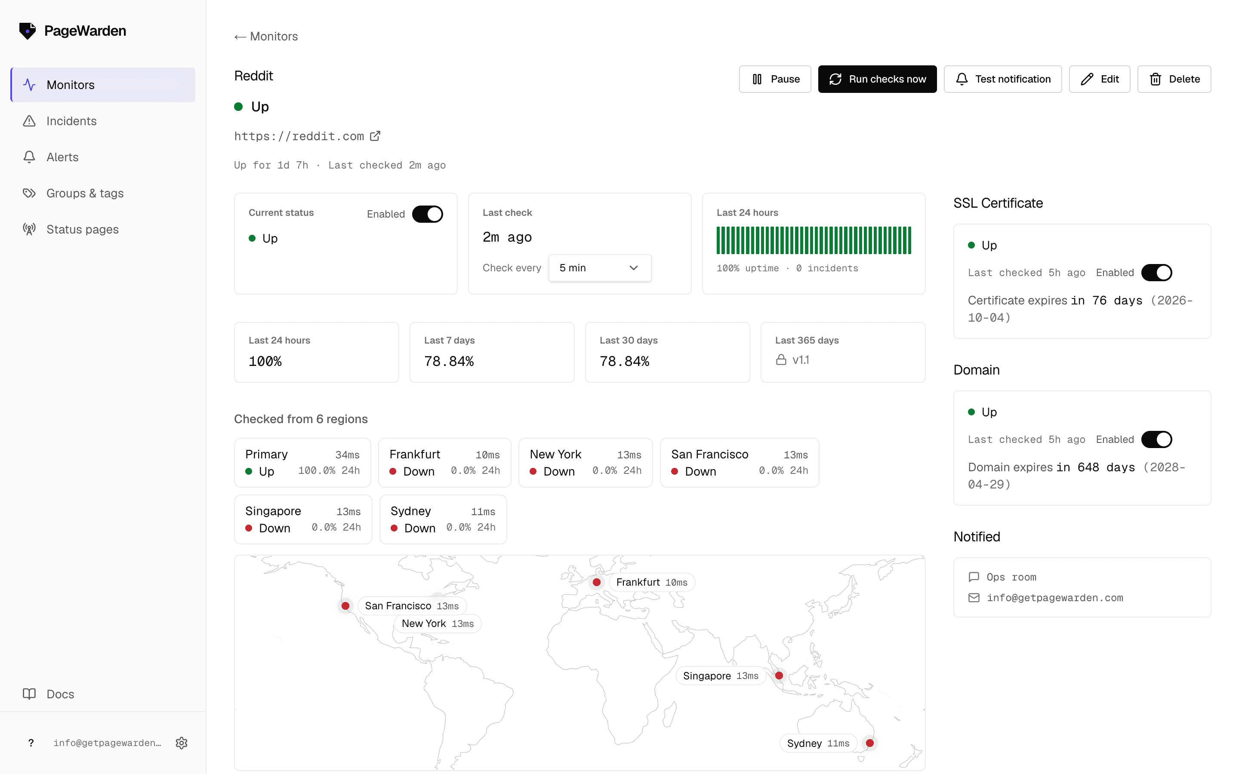Viewport: 1239px width, 774px height.
Task: Select the New York region card
Action: point(585,462)
